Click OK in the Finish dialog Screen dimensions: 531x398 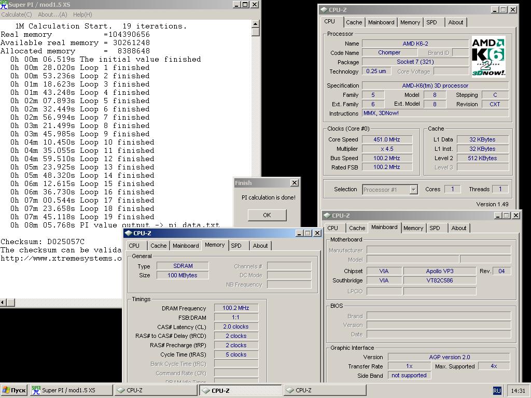[x=267, y=215]
